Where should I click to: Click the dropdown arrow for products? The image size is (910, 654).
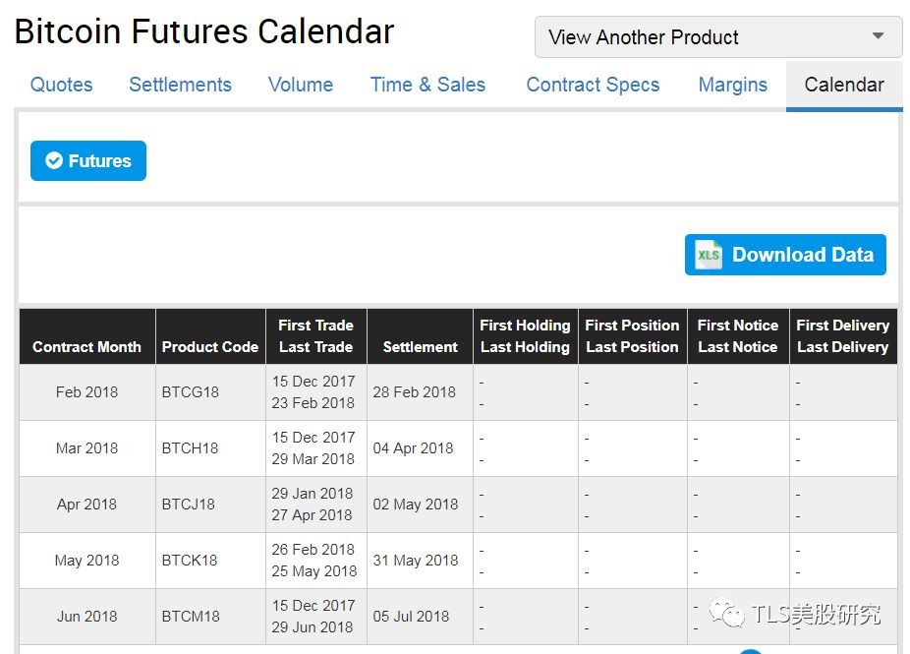coord(878,36)
